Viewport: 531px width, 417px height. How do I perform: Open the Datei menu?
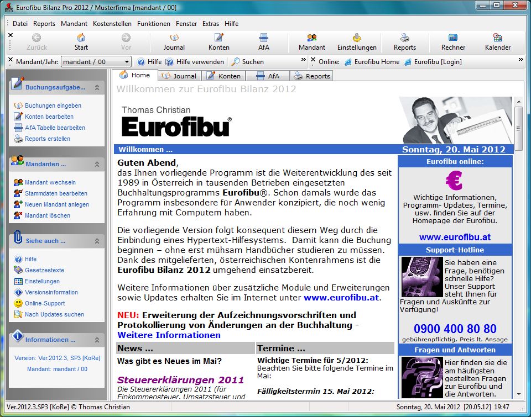pos(20,24)
